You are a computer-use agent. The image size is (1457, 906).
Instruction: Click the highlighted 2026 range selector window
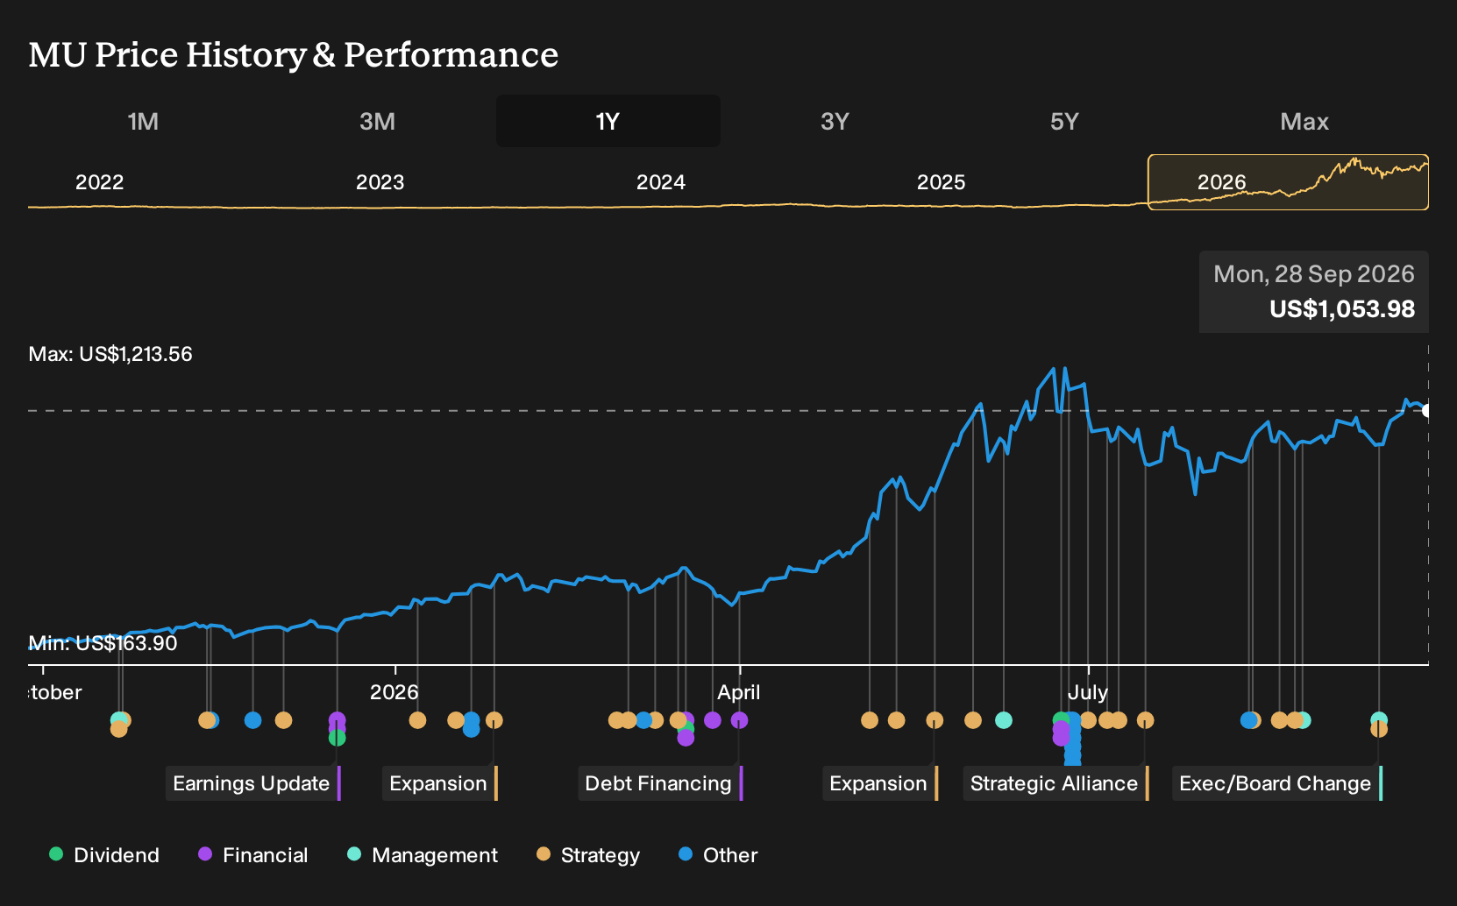pyautogui.click(x=1288, y=182)
